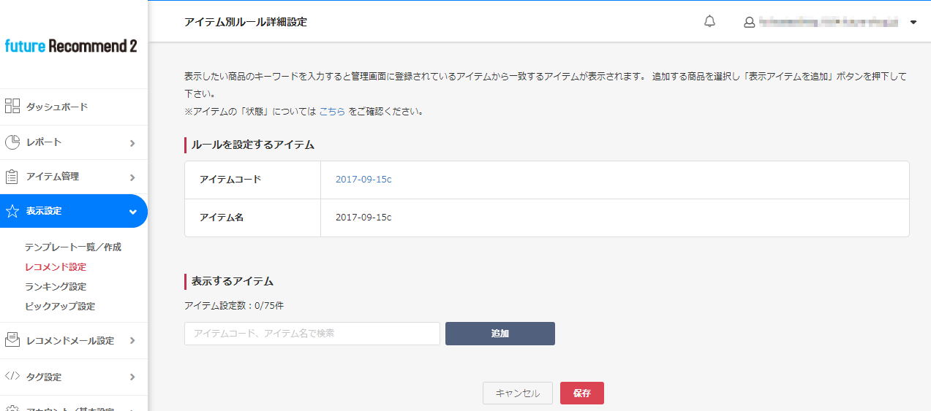931x411 pixels.
Task: Click item code link 2017-09-15c
Action: click(x=363, y=180)
